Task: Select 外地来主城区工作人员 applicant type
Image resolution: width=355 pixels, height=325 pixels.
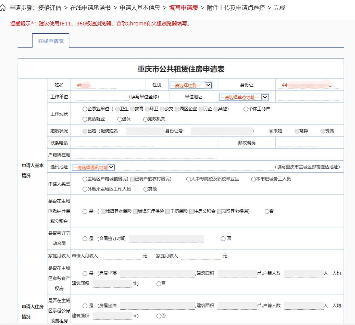Action: pyautogui.click(x=85, y=189)
